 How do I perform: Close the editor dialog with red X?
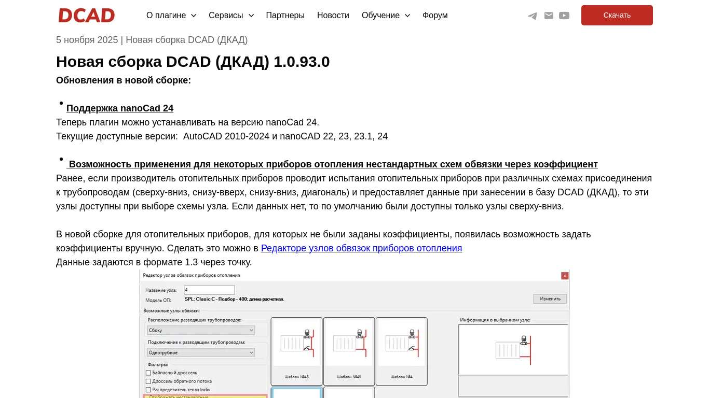click(565, 276)
